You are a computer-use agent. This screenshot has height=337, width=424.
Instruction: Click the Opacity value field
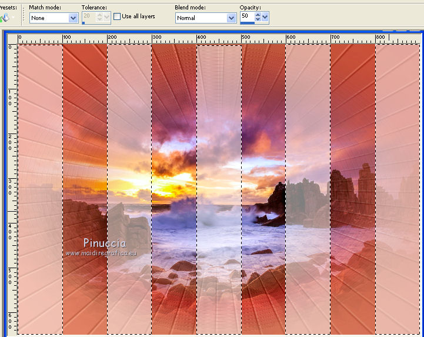[247, 16]
